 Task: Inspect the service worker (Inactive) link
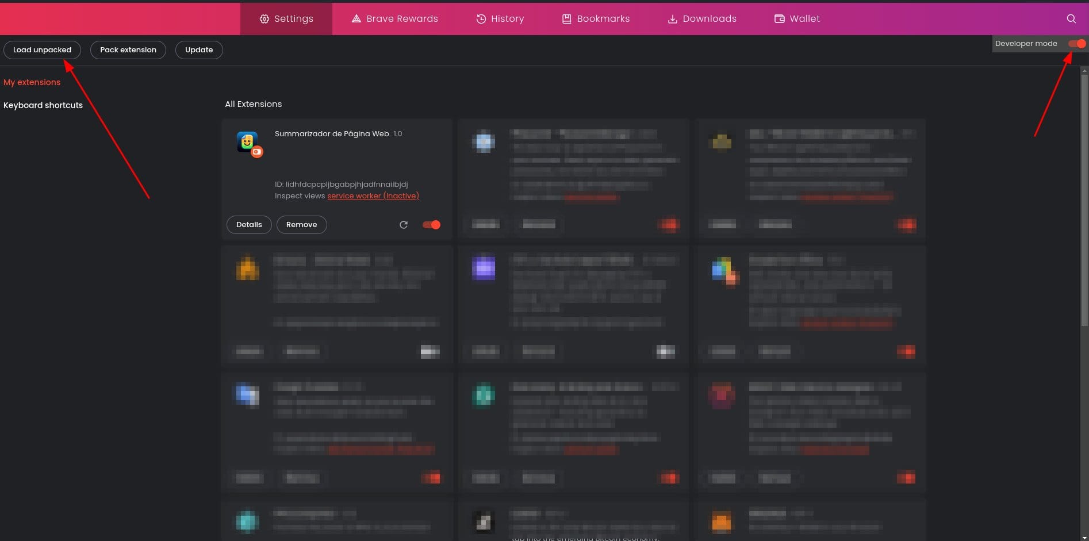click(373, 196)
